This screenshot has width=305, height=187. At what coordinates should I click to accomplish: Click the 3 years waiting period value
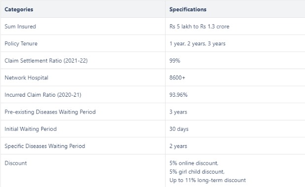(x=178, y=112)
